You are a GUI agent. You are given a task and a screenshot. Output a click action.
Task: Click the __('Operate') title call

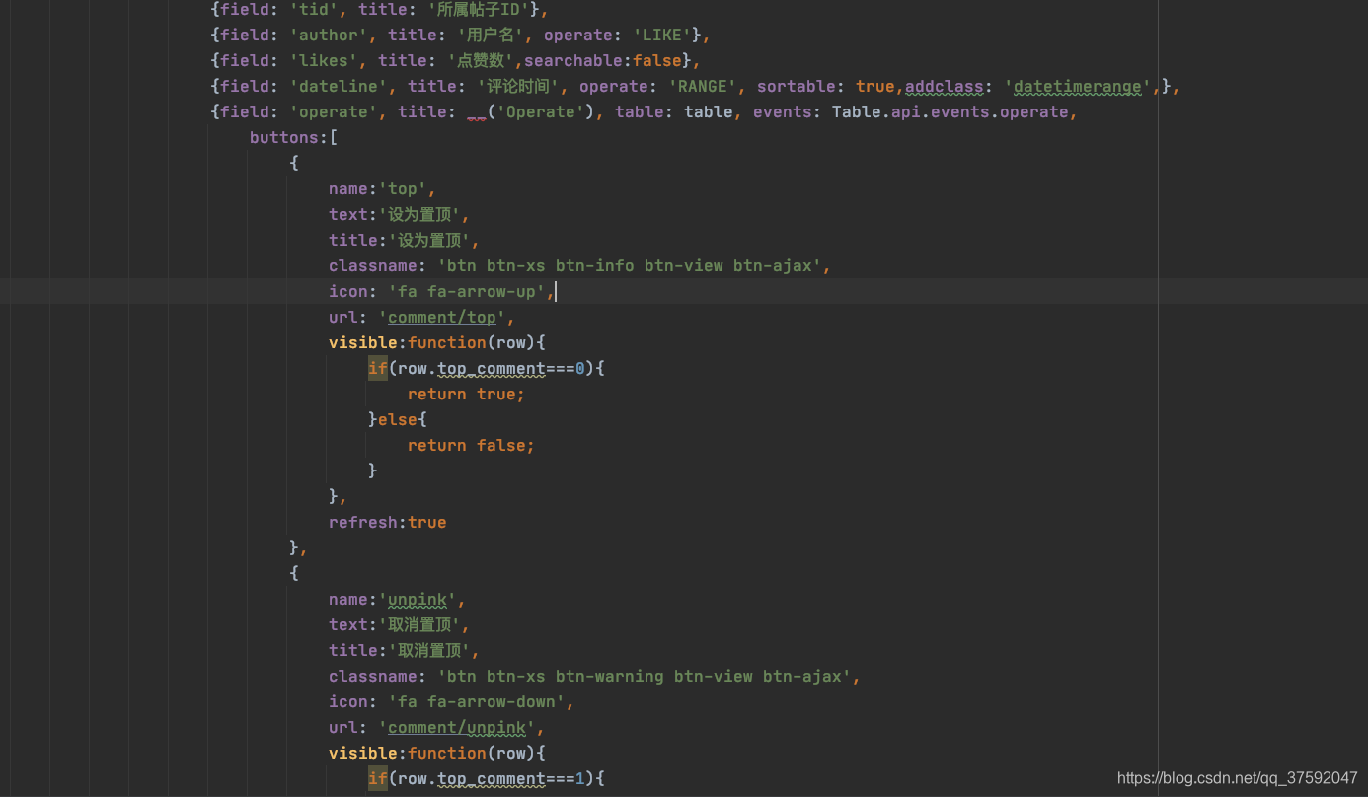pos(531,112)
